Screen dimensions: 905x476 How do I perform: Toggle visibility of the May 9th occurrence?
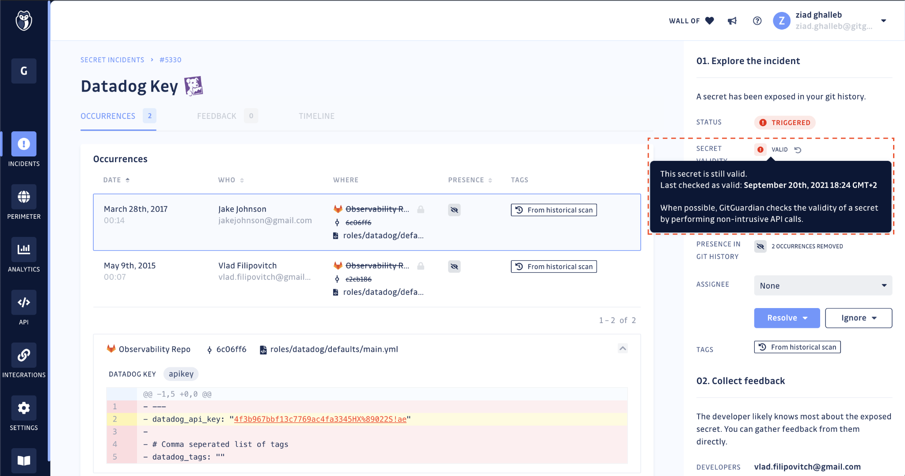click(x=455, y=266)
